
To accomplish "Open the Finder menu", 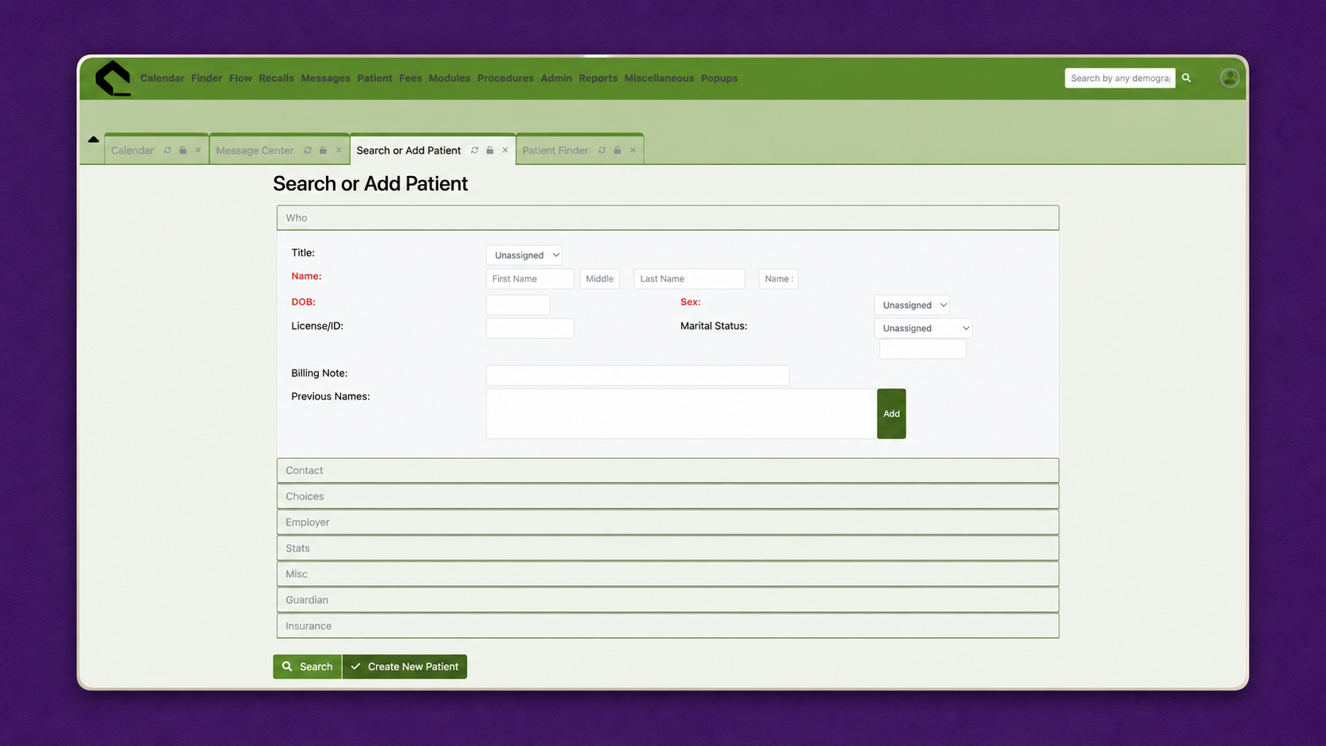I will (207, 78).
